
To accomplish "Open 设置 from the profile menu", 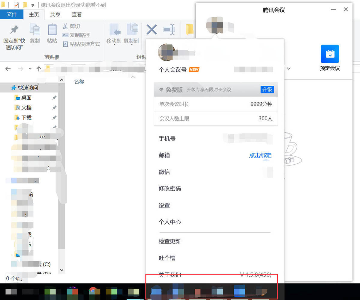I will pos(164,205).
